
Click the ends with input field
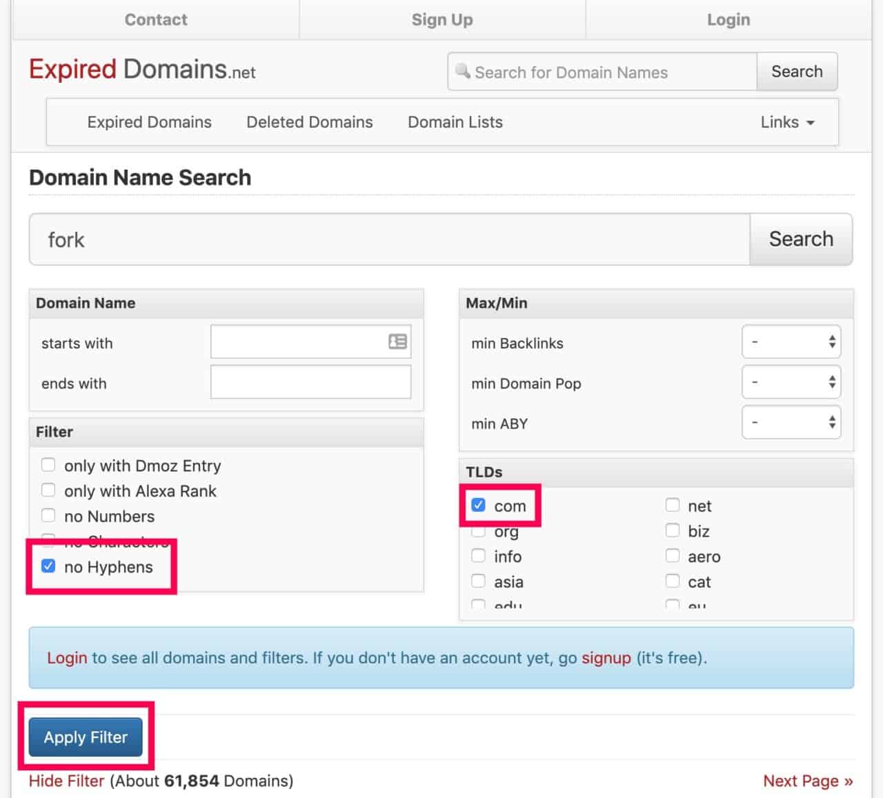311,382
